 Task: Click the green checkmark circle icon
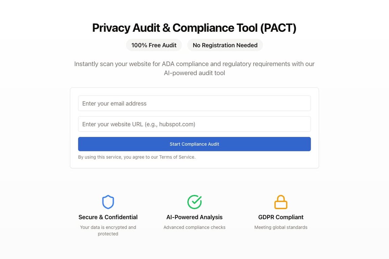coord(194,202)
